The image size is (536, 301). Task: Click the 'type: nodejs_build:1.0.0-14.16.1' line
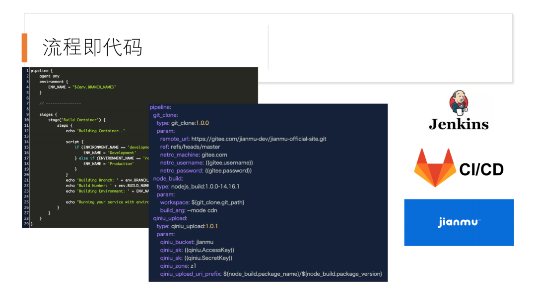198,187
